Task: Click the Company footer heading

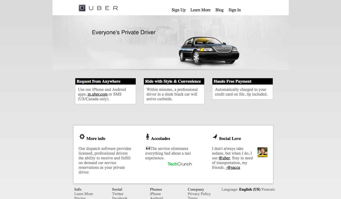Action: click(x=196, y=189)
